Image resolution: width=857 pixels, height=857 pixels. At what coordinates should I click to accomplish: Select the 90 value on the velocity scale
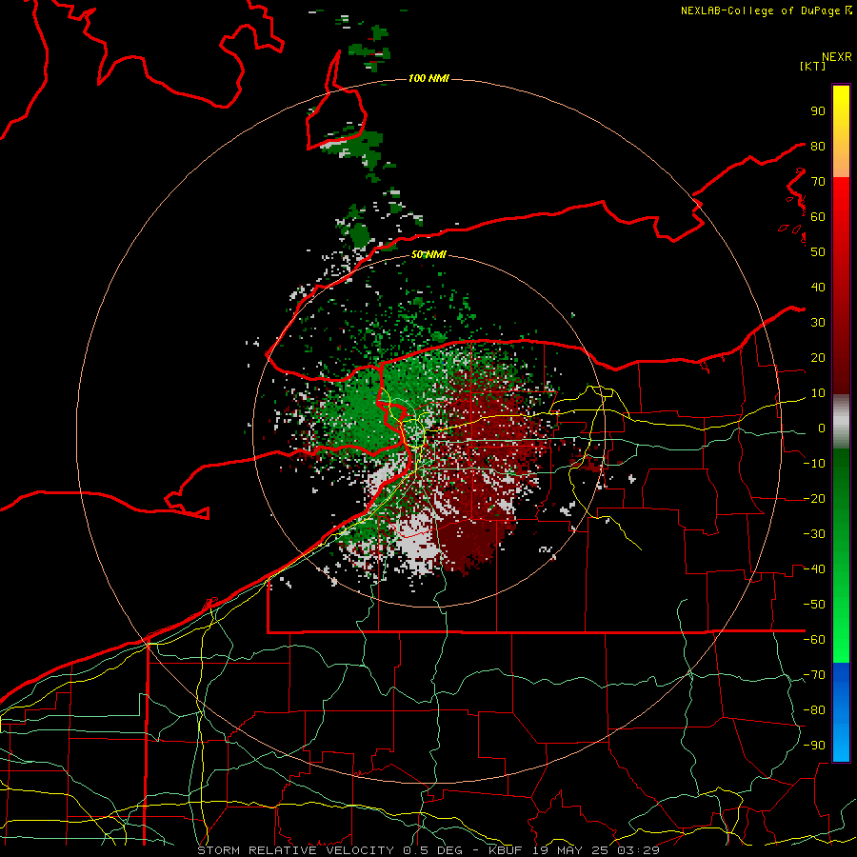click(x=818, y=111)
